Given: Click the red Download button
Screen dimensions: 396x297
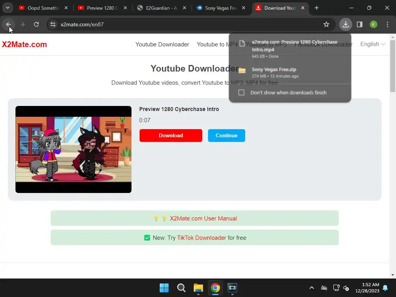Looking at the screenshot, I should pyautogui.click(x=171, y=135).
